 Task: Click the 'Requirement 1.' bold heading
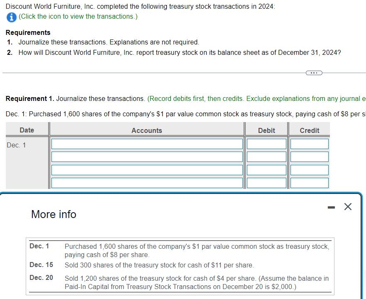30,98
